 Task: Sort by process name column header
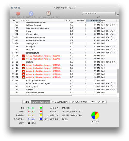(x=42, y=21)
